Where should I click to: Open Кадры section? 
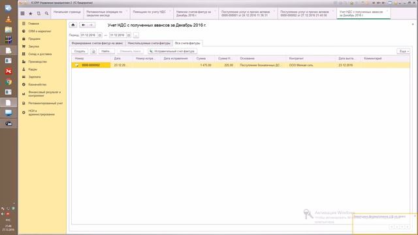point(33,69)
